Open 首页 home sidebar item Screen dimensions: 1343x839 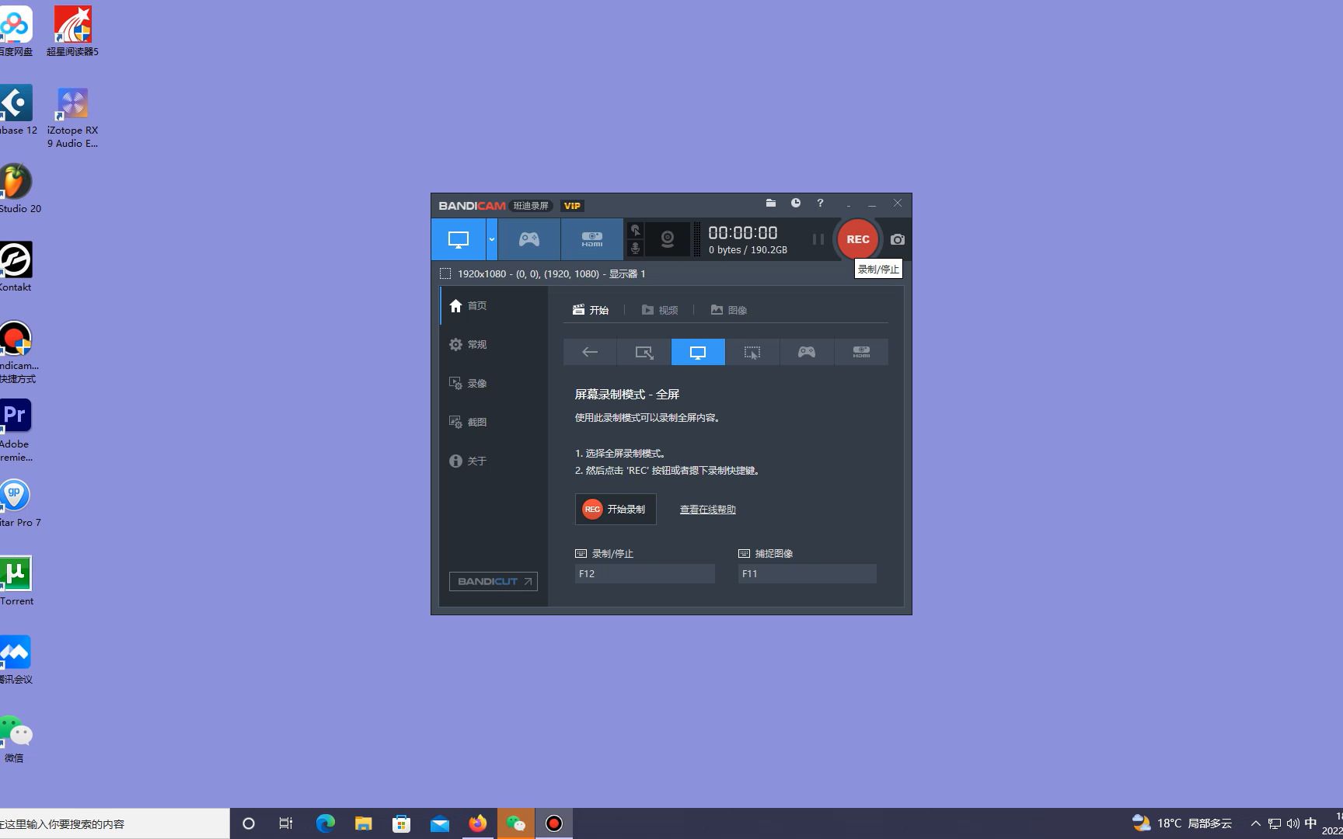tap(494, 305)
